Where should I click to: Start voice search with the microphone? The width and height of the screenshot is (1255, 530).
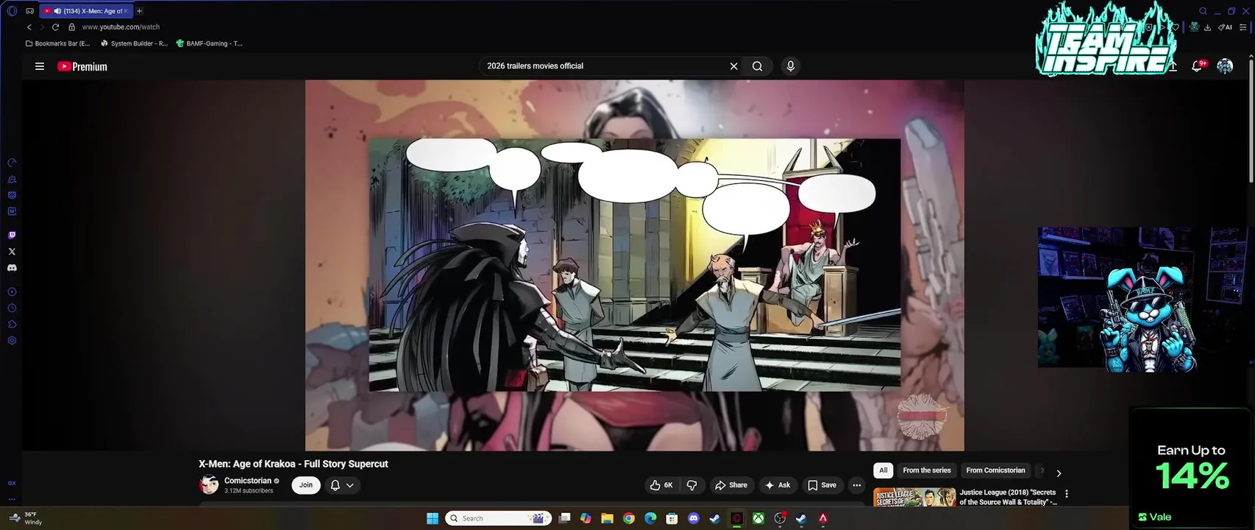pyautogui.click(x=791, y=66)
